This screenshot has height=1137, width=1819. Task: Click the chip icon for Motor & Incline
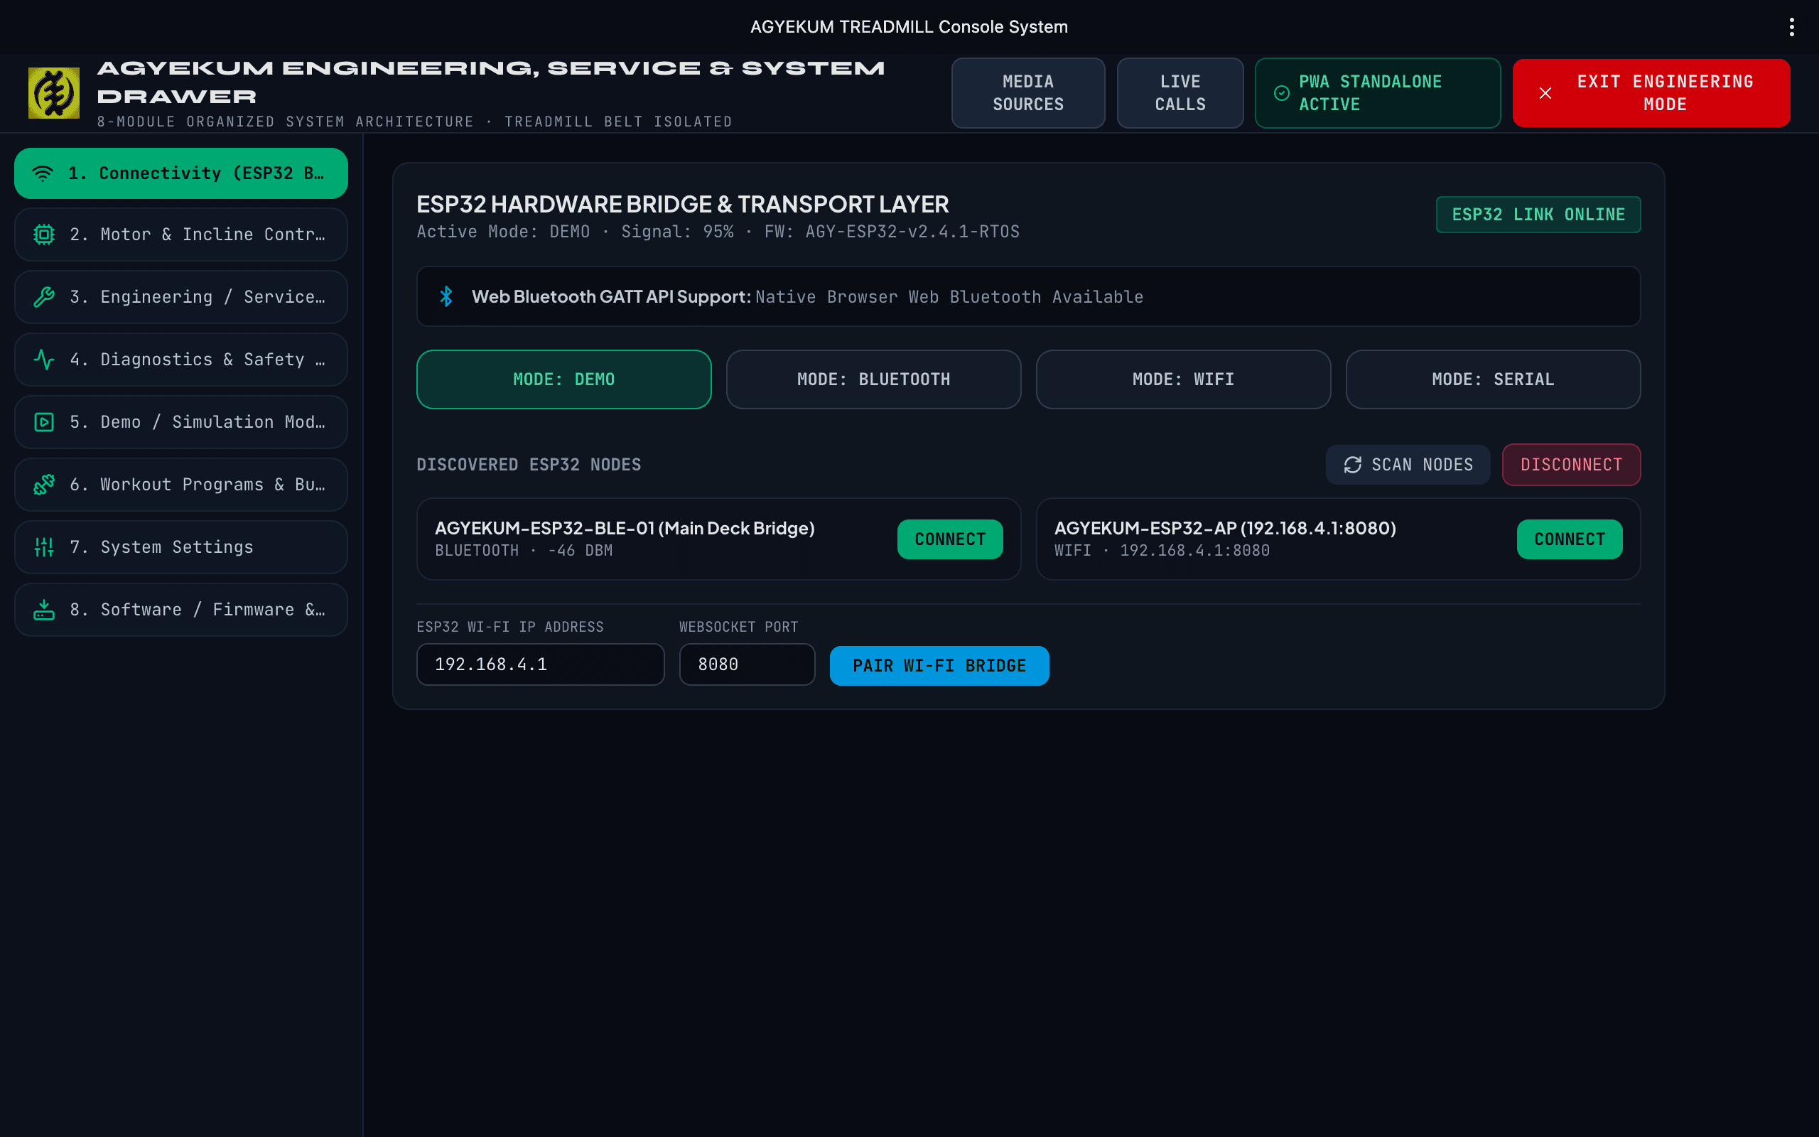pos(43,235)
